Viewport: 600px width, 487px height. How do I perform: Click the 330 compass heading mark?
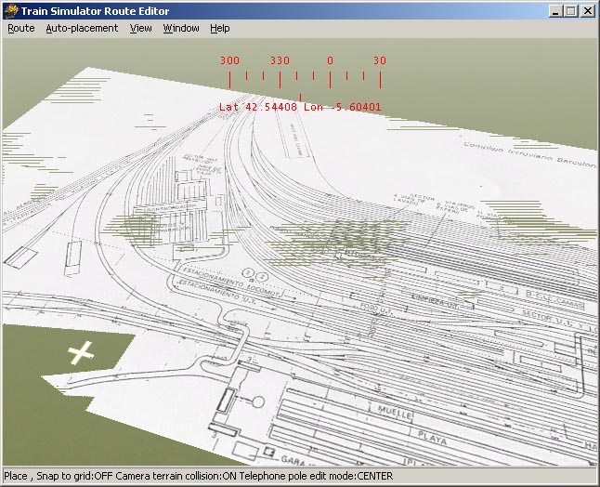280,60
